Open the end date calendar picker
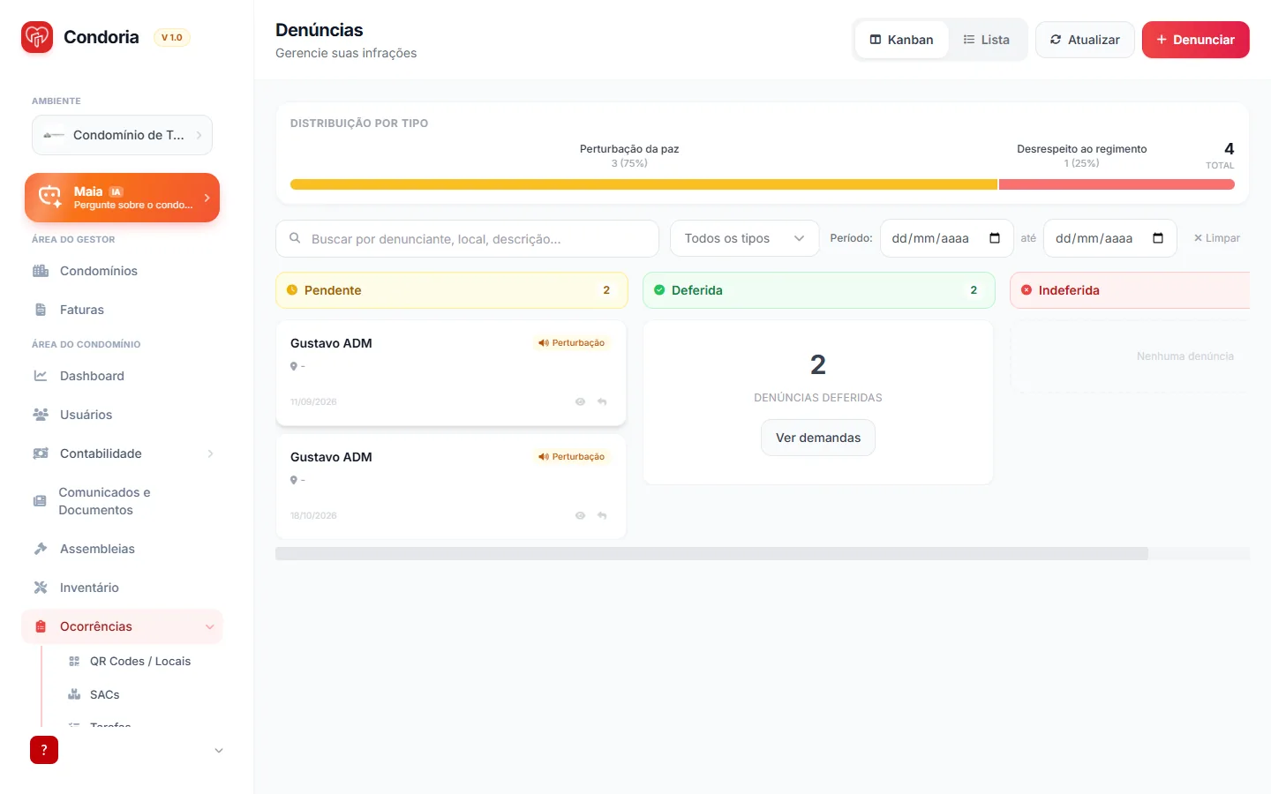 click(x=1158, y=238)
